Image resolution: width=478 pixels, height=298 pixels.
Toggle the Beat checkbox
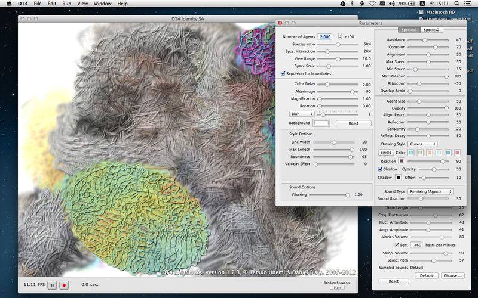pos(397,244)
